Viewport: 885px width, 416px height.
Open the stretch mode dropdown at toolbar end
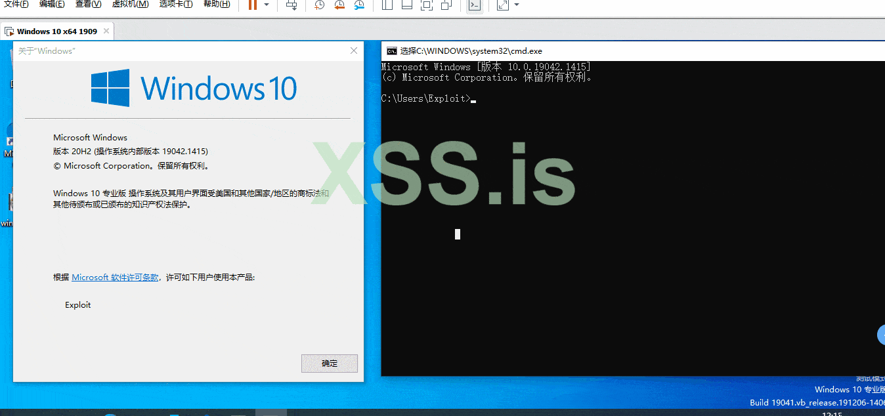click(x=516, y=5)
